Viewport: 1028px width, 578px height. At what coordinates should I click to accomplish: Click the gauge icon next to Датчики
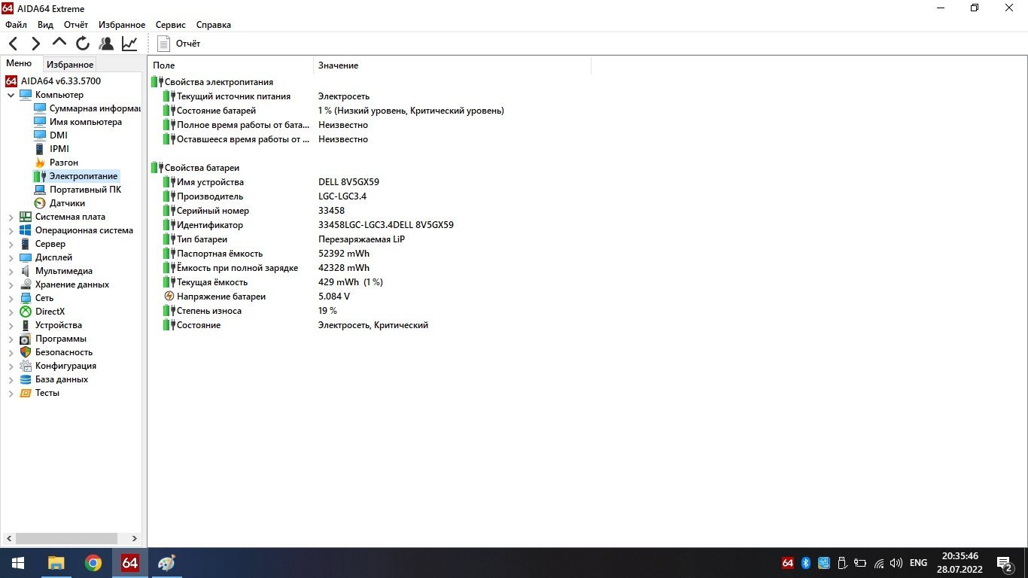40,203
